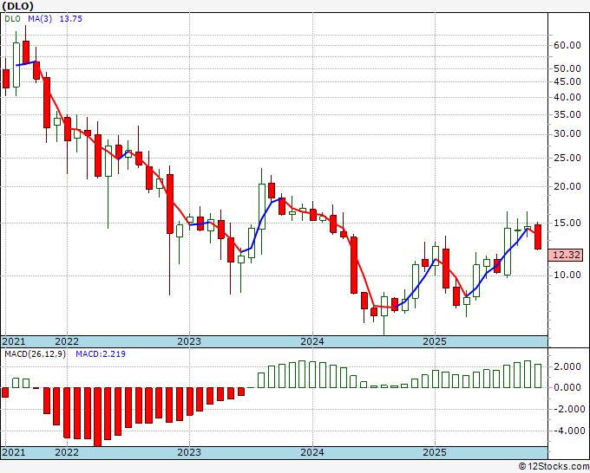This screenshot has width=590, height=473.
Task: Select 2023 on the MACD panel timeline
Action: [x=189, y=452]
